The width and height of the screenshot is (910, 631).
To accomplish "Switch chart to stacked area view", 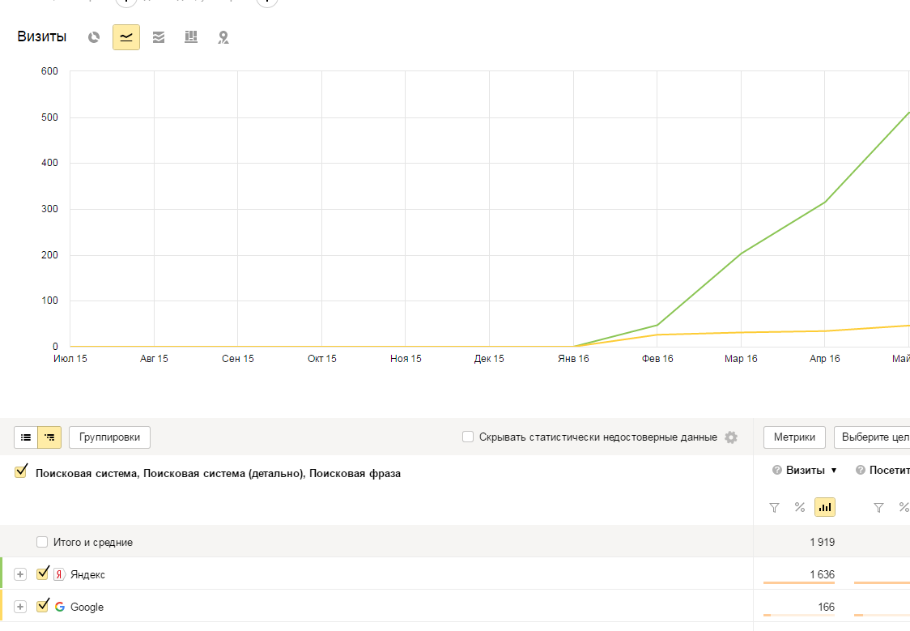I will click(x=159, y=37).
